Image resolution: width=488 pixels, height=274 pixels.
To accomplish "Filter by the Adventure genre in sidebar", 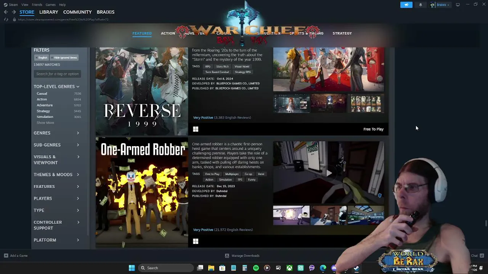I will pos(45,105).
